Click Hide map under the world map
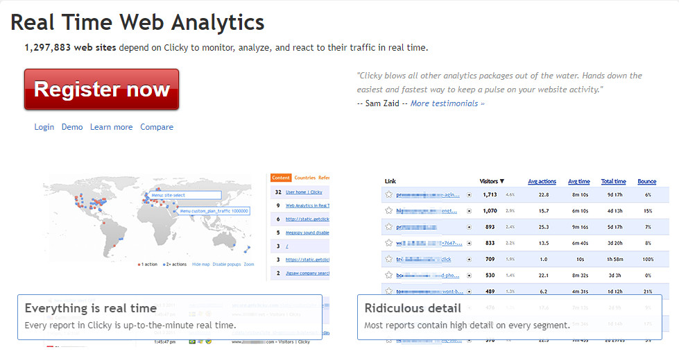679x363 pixels. point(200,264)
